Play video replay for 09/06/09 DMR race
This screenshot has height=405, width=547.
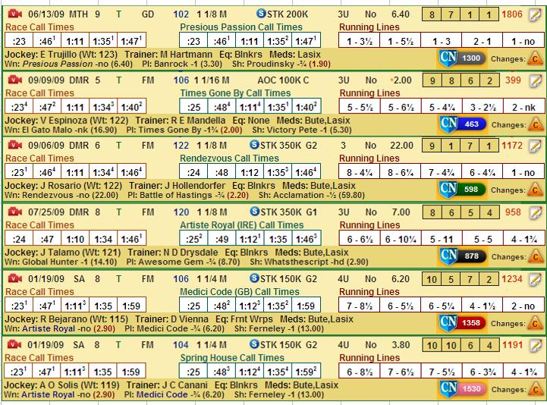pyautogui.click(x=15, y=145)
